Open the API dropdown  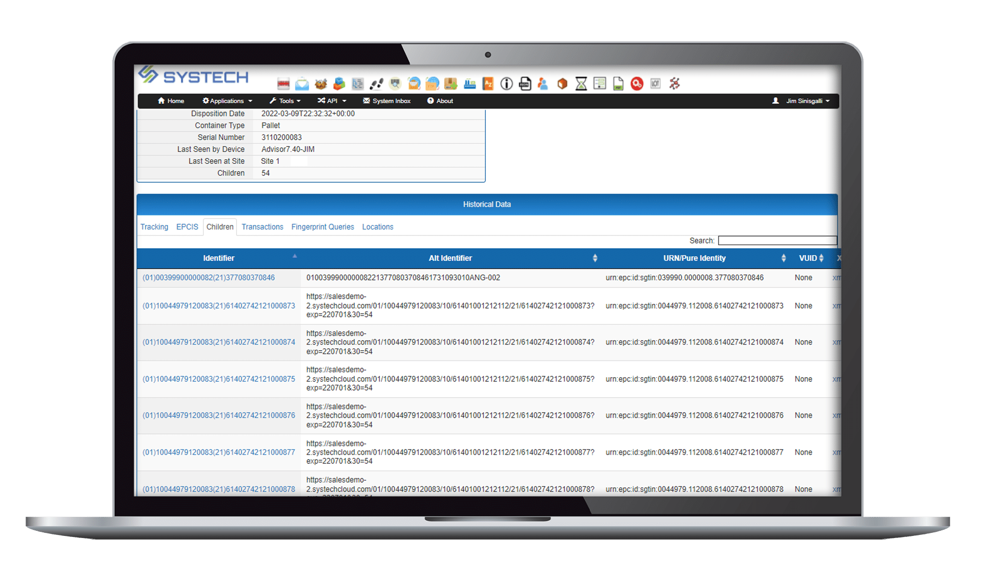click(332, 101)
